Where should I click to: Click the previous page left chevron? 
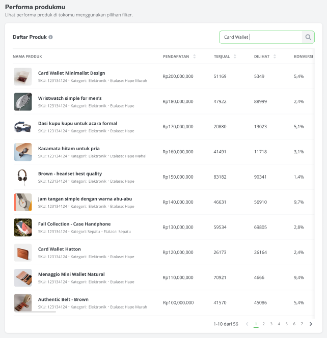coord(247,324)
